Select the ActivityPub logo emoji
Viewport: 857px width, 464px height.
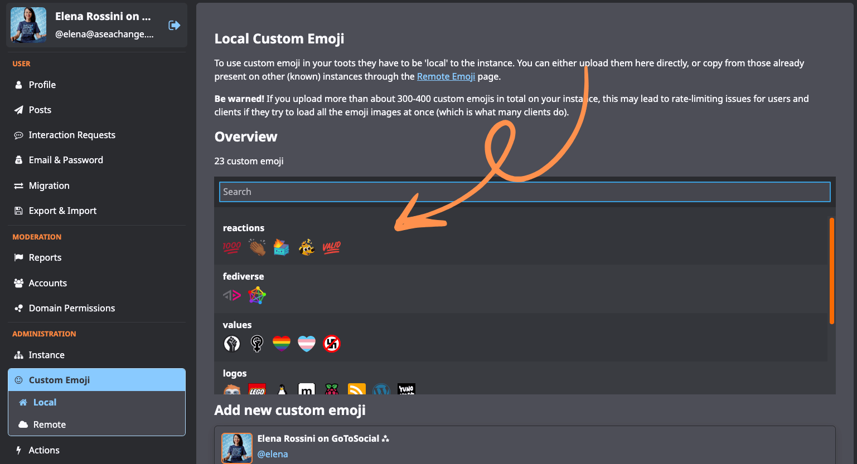tap(232, 295)
